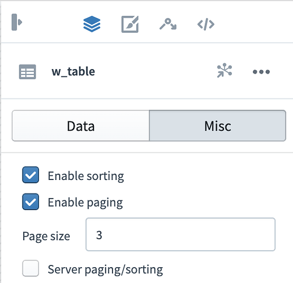Open the style editor brush icon
Viewport: 293px width, 283px height.
(130, 24)
